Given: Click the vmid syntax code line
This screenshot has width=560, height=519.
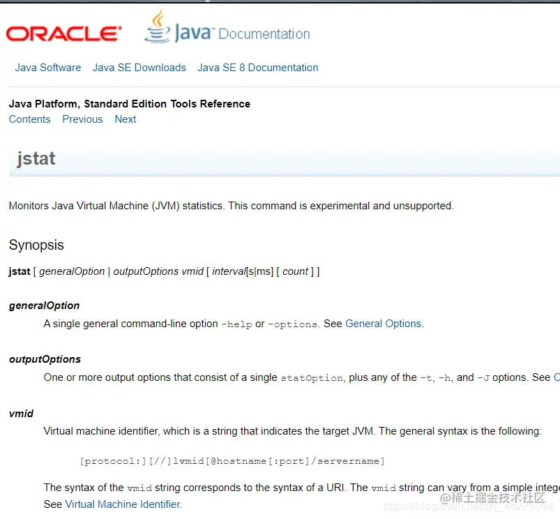Looking at the screenshot, I should (232, 461).
